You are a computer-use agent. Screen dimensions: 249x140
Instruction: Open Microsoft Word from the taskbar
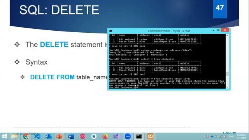point(71,136)
